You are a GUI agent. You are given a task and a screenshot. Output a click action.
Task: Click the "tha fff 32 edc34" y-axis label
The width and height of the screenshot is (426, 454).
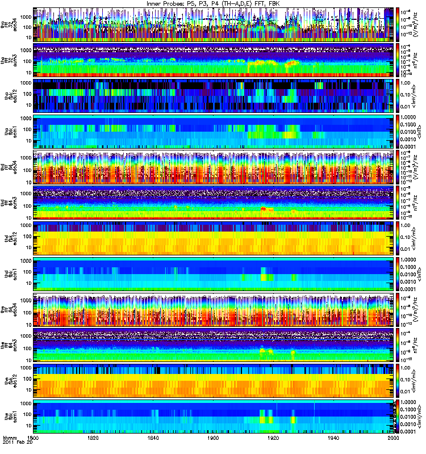9,24
